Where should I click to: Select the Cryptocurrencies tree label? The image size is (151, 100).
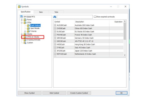coord(33,40)
